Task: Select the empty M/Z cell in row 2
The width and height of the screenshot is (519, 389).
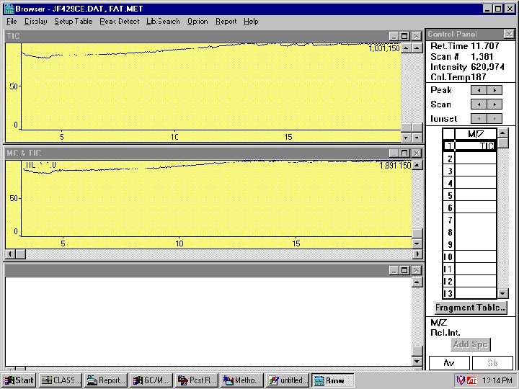Action: (x=476, y=158)
